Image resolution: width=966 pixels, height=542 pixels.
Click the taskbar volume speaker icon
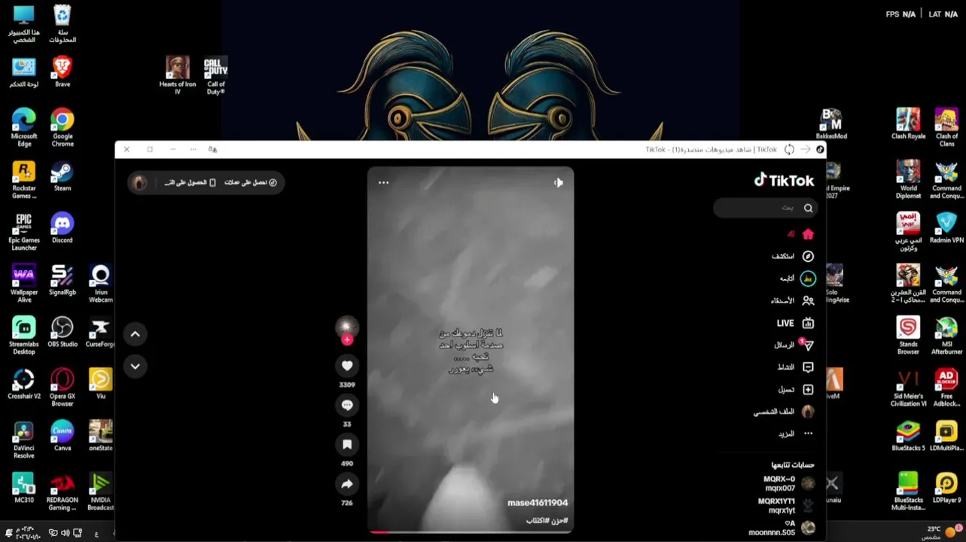pyautogui.click(x=66, y=533)
